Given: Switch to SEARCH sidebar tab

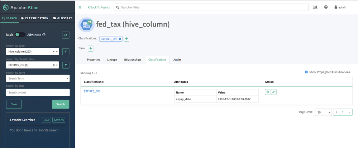Looking at the screenshot, I should [10, 18].
